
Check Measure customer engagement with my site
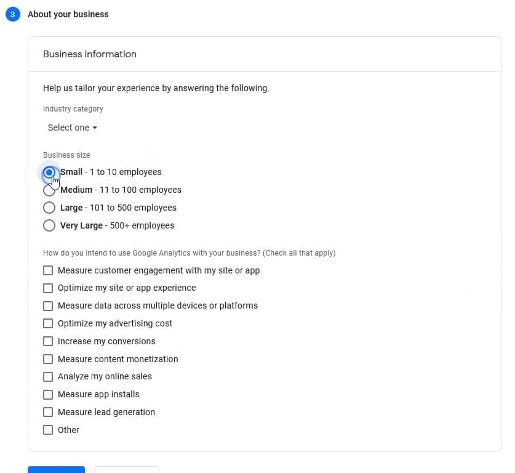(x=48, y=270)
